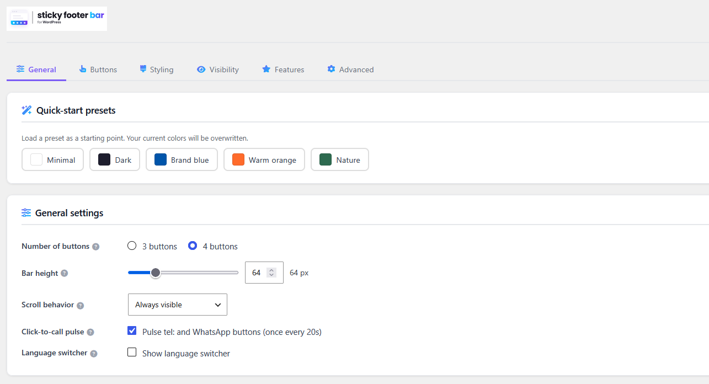Click the hand pointer icon on Buttons tab
Image resolution: width=709 pixels, height=384 pixels.
click(x=83, y=69)
